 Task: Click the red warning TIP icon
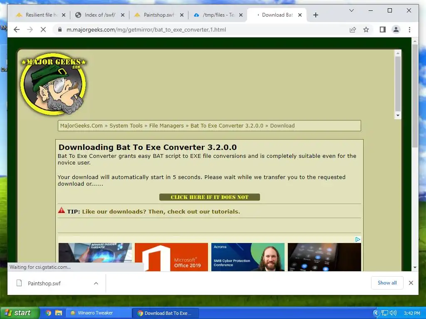coord(62,210)
